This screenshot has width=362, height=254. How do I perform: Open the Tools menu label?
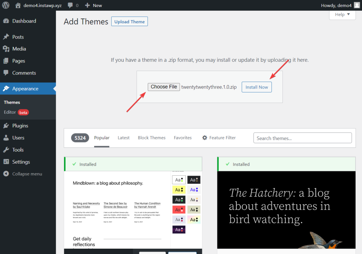[18, 150]
